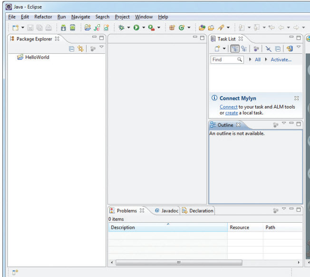Open the Project menu

(x=122, y=17)
